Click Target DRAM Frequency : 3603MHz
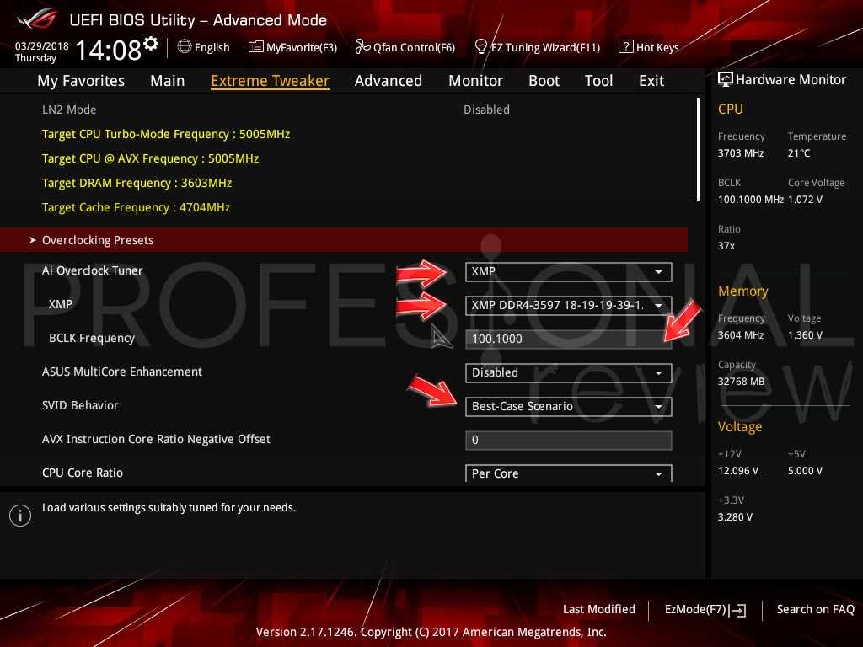This screenshot has width=863, height=647. [x=137, y=183]
